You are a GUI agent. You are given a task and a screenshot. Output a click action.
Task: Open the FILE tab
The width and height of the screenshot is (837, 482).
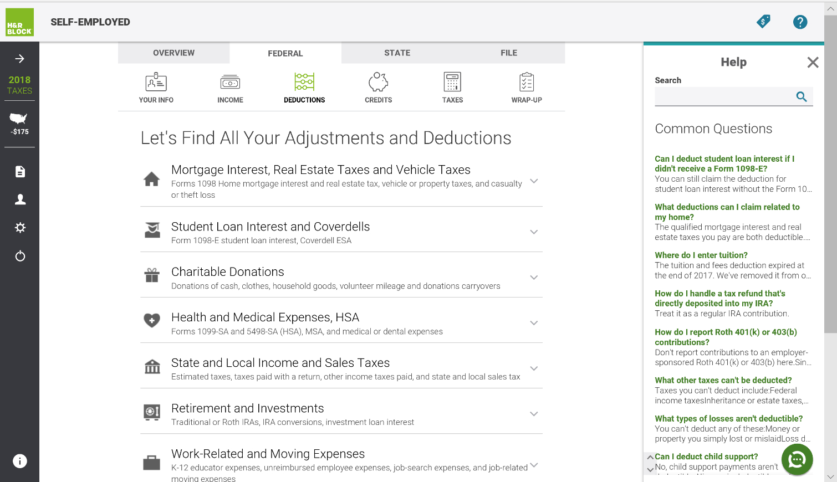click(508, 53)
